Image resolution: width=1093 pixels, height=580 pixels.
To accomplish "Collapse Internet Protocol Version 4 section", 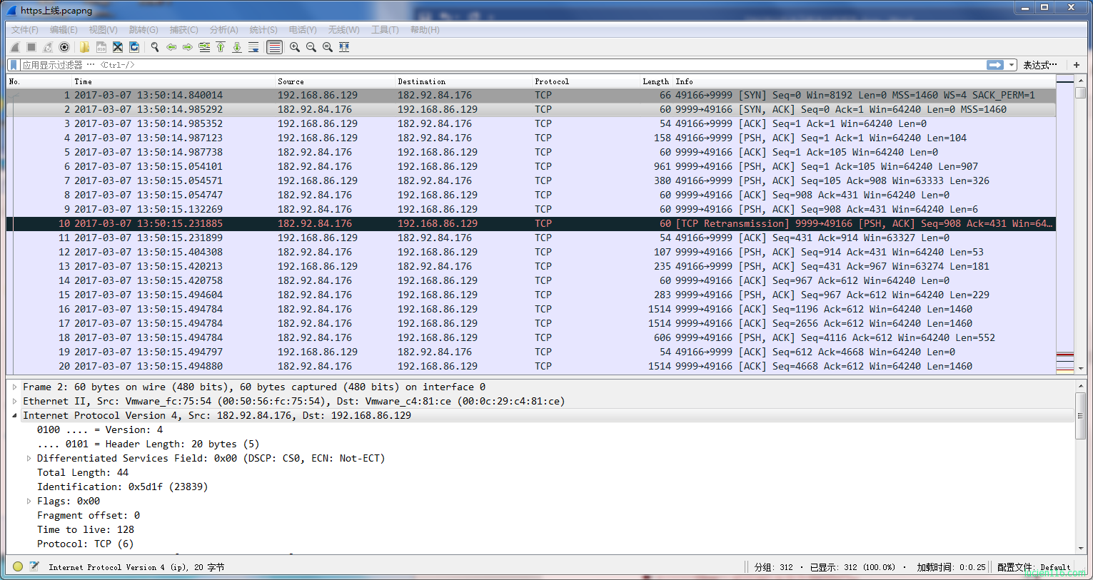I will pyautogui.click(x=14, y=415).
